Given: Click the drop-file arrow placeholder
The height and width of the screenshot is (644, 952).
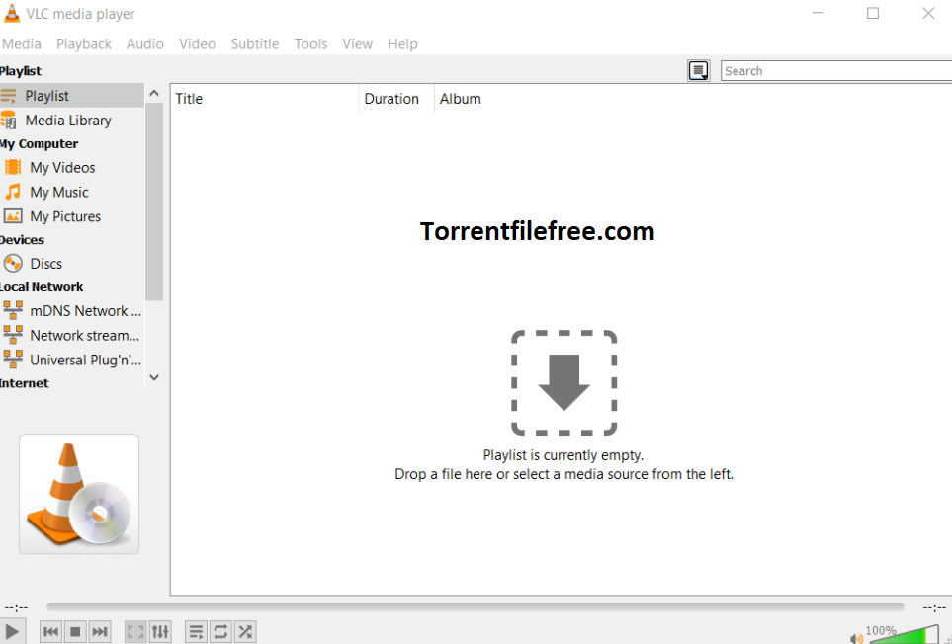Looking at the screenshot, I should click(x=564, y=382).
